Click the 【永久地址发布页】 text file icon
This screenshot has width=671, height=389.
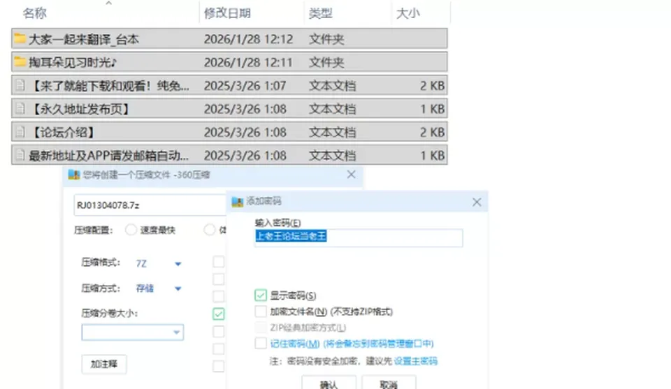tap(20, 108)
